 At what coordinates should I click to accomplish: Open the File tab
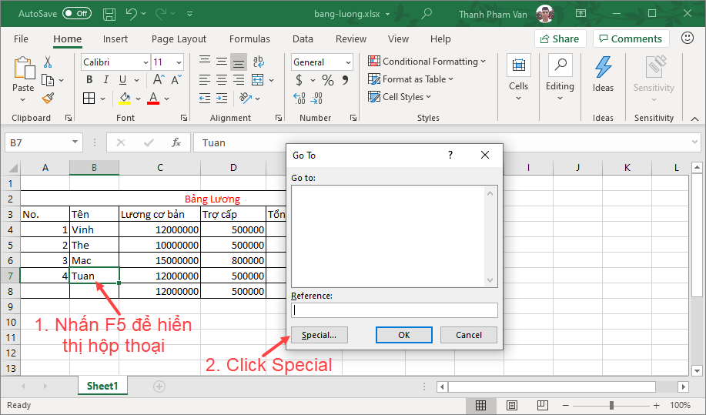tap(21, 39)
